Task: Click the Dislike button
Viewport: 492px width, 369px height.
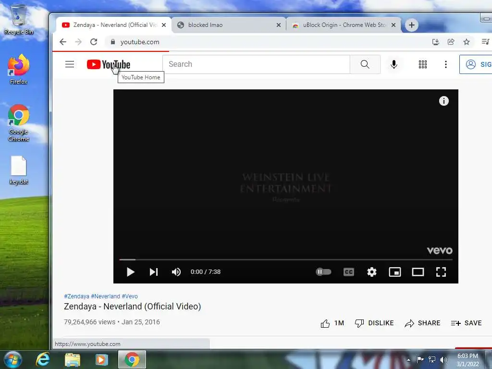Action: pyautogui.click(x=374, y=323)
